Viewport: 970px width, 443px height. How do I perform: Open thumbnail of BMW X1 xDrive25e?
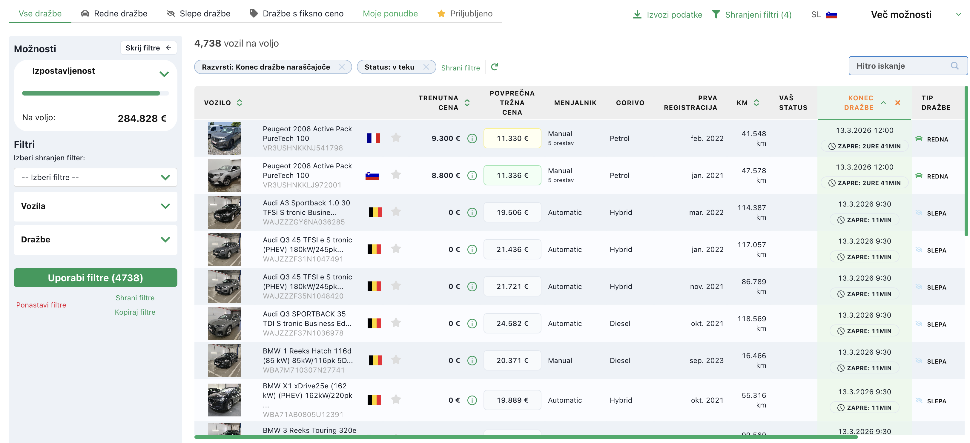tap(224, 400)
